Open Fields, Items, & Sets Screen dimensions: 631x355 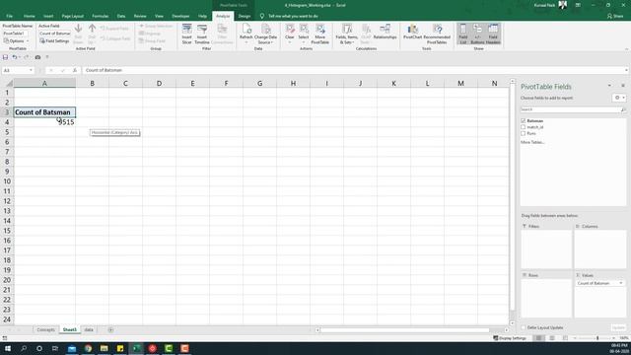tap(346, 34)
